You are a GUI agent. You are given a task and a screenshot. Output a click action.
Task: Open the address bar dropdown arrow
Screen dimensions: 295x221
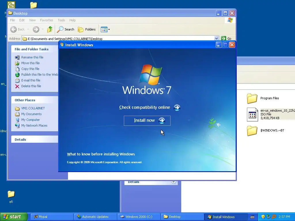point(216,38)
